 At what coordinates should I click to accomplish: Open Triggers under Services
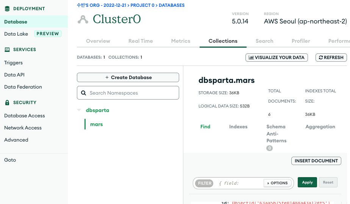coord(13,63)
